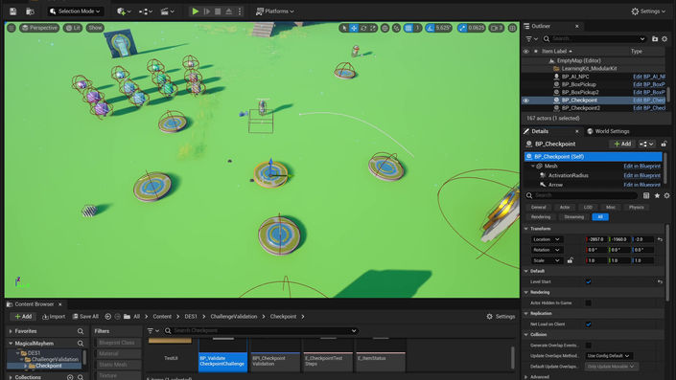Open the Platforms dropdown menu

click(x=274, y=11)
